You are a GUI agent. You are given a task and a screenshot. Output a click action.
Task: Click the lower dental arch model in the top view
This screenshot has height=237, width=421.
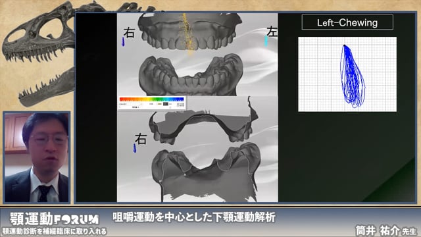(x=191, y=75)
